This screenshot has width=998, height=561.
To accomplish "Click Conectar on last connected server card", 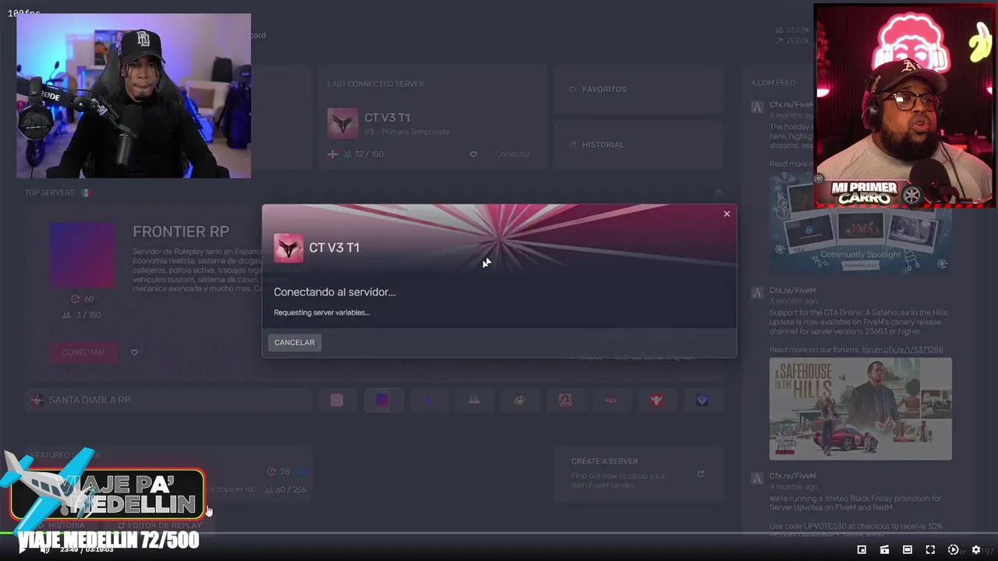I will [513, 154].
